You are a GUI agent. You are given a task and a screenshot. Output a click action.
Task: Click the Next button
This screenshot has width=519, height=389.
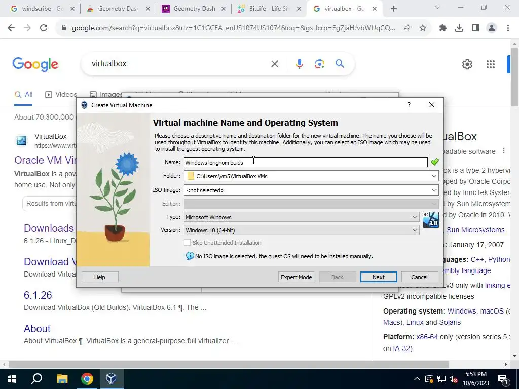(378, 277)
